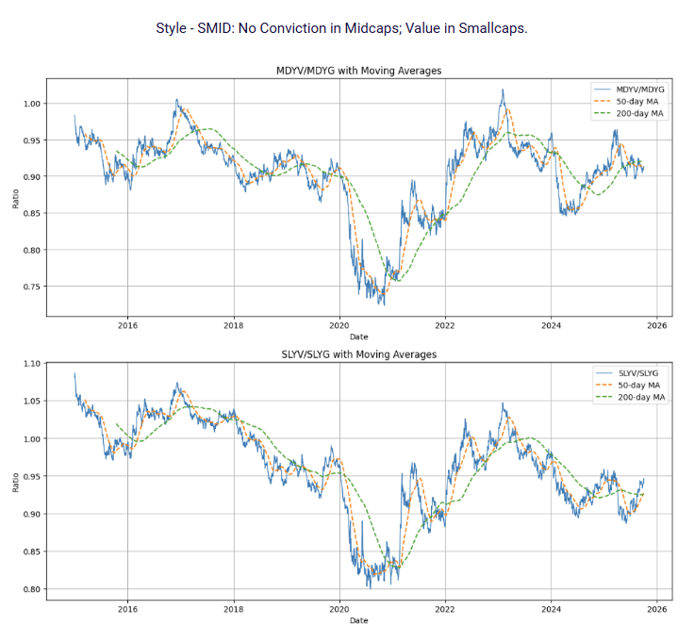Select the "MDYV/MDYG with Moving Averages" chart title
694x642 pixels.
click(358, 71)
